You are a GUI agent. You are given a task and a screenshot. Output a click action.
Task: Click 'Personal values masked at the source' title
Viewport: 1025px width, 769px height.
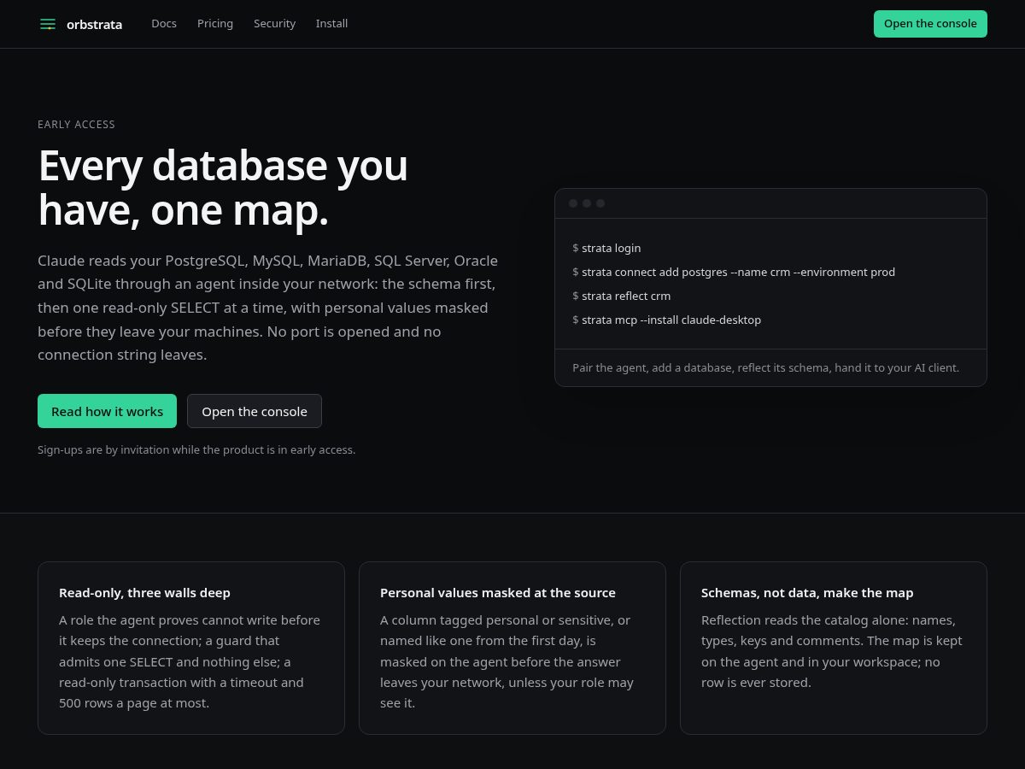coord(498,592)
